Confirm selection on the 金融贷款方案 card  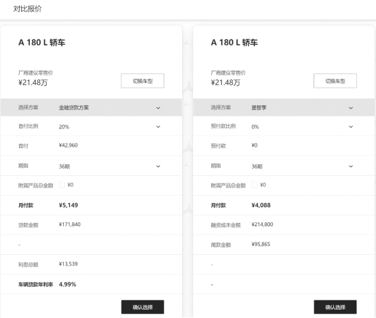point(143,307)
